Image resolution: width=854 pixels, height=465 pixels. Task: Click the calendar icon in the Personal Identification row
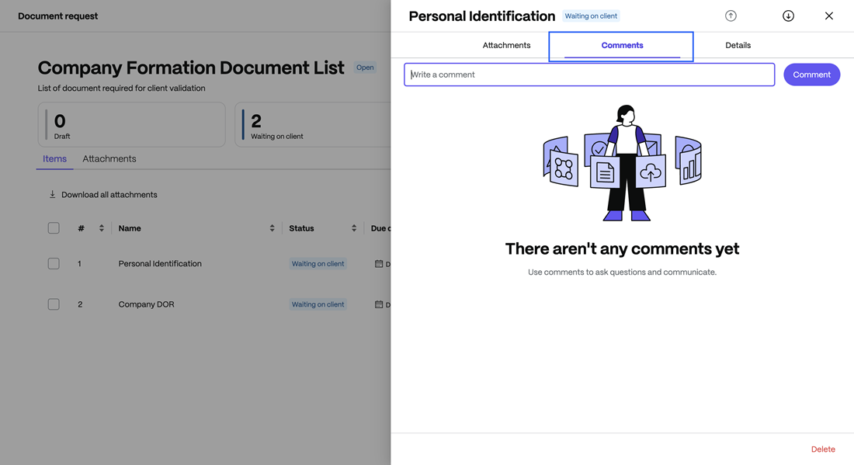click(x=378, y=263)
